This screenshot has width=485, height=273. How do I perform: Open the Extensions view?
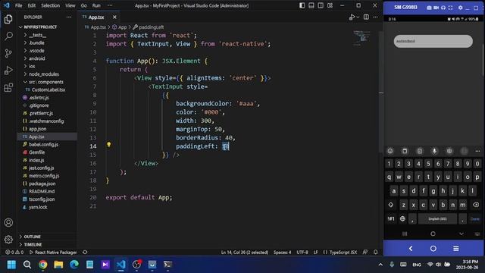click(8, 87)
